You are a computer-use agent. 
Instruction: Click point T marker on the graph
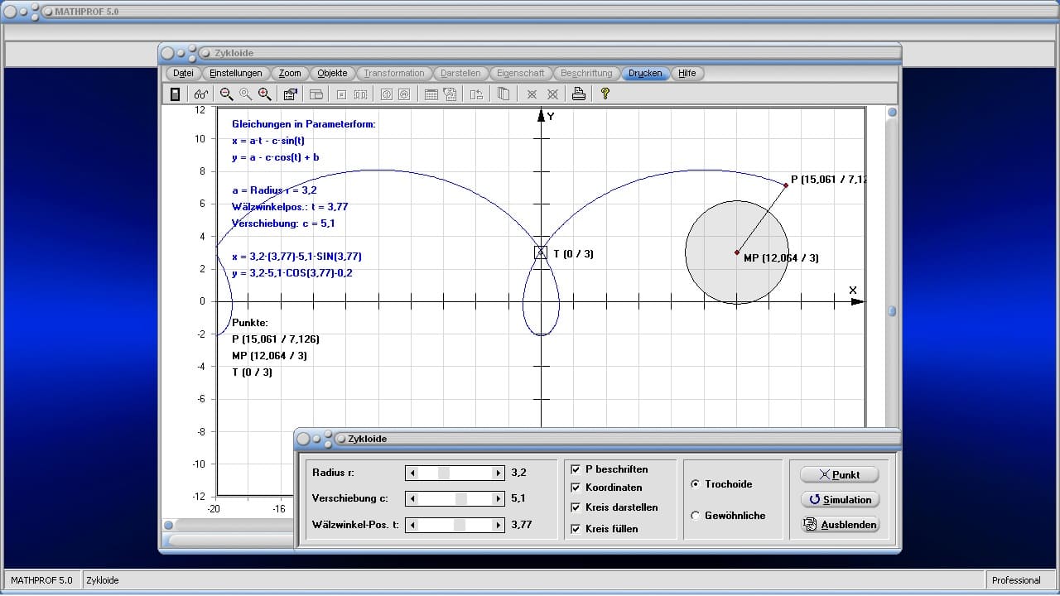(x=541, y=252)
